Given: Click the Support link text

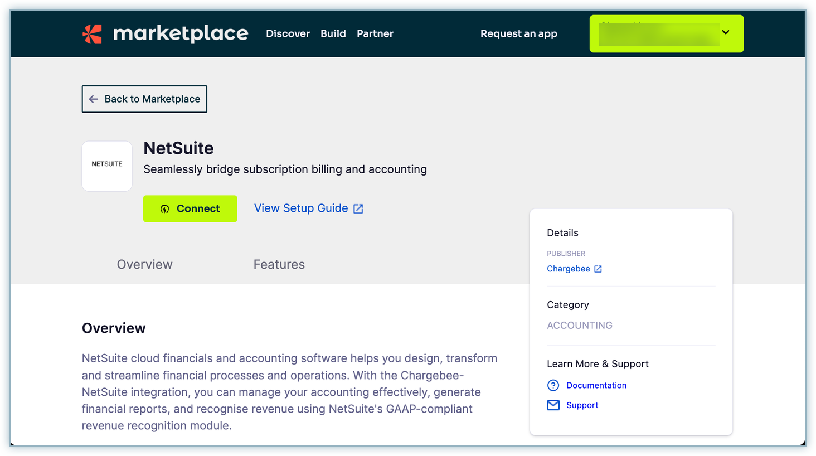Looking at the screenshot, I should pyautogui.click(x=582, y=405).
